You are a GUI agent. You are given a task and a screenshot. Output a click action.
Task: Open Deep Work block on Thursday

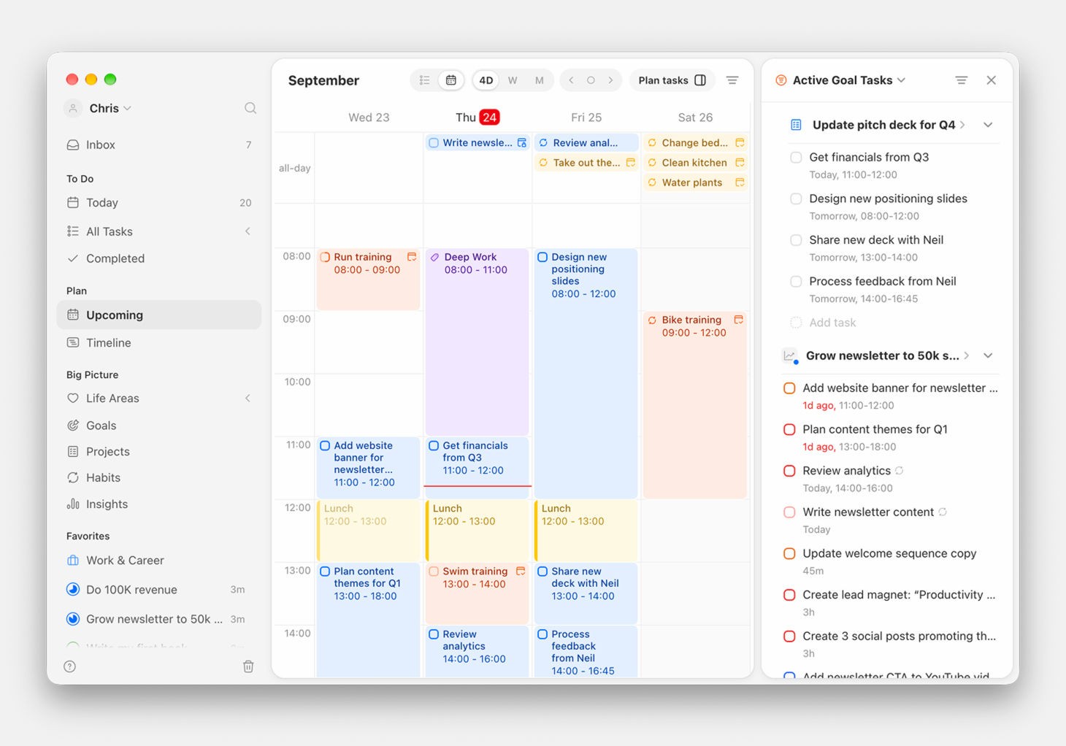tap(477, 342)
